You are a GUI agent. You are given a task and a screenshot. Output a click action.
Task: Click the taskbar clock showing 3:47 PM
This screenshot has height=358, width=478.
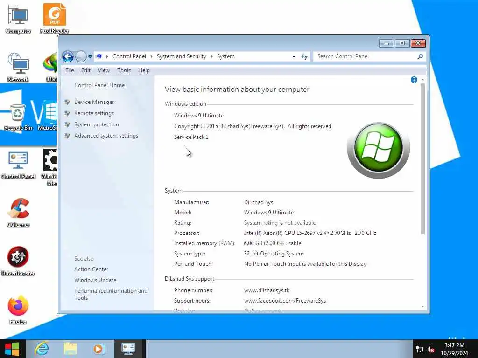(x=454, y=349)
